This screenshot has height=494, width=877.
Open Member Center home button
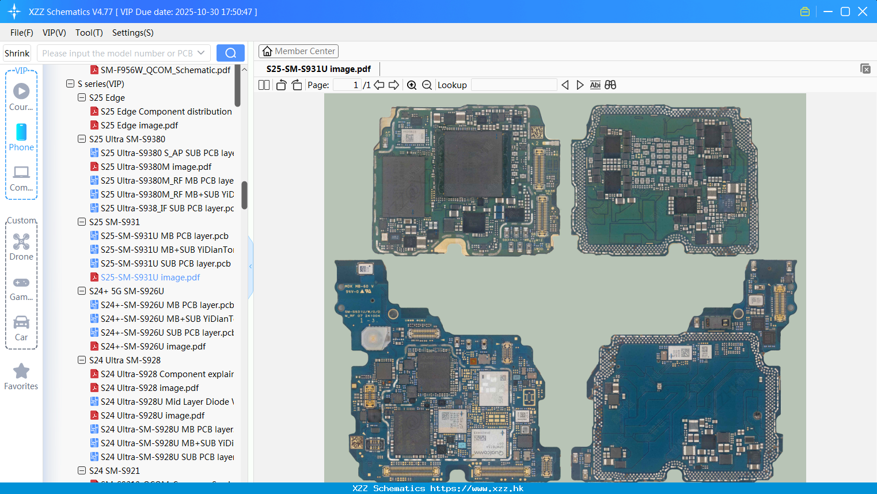[x=298, y=51]
